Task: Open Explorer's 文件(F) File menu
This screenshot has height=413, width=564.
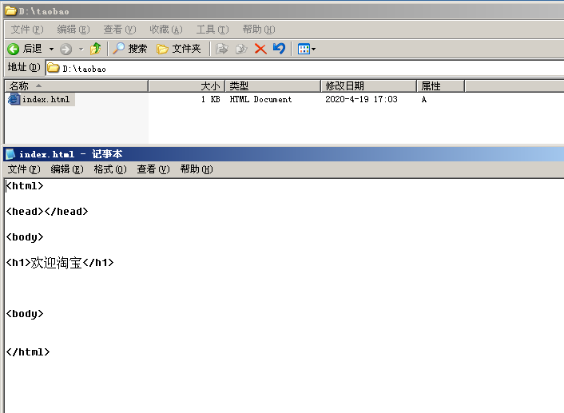Action: [x=27, y=29]
